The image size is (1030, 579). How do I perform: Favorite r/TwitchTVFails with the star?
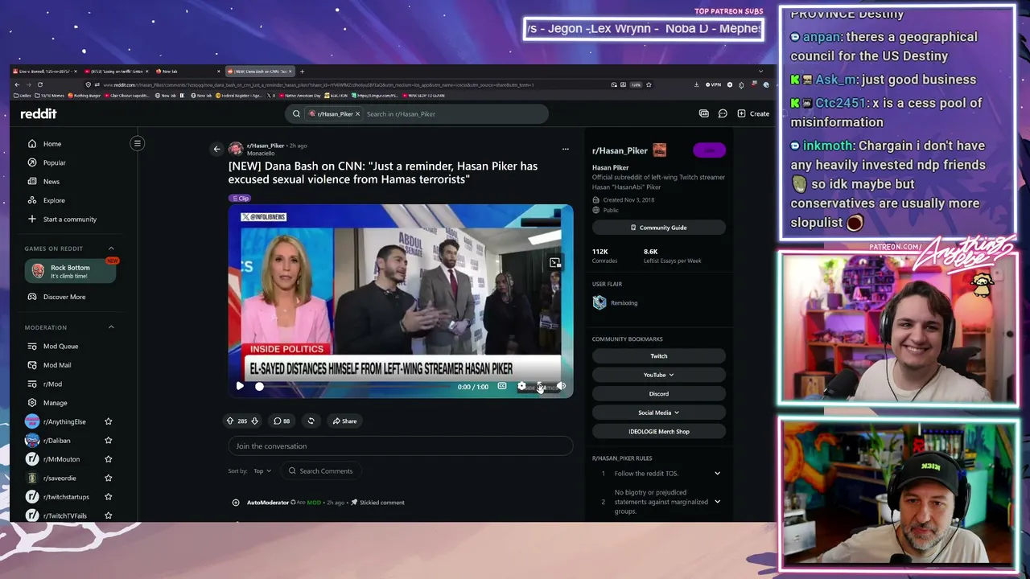[x=109, y=515]
